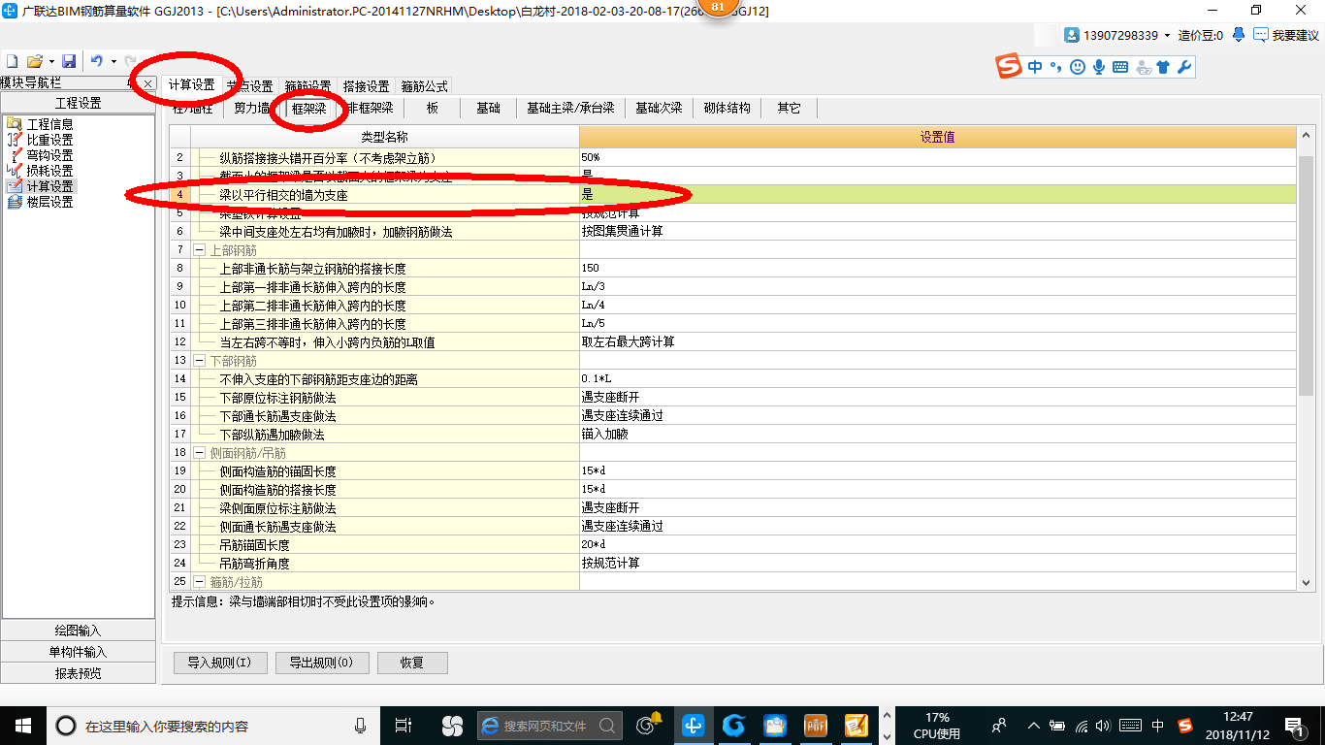Image resolution: width=1325 pixels, height=745 pixels.
Task: Select 比重设置 in the navigation list
Action: [x=49, y=140]
